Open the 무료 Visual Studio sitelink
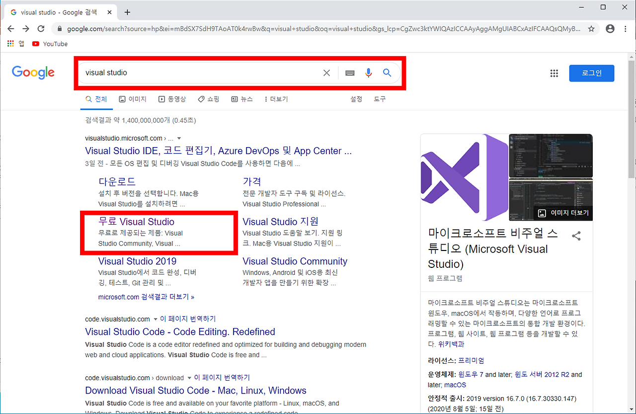Image resolution: width=636 pixels, height=414 pixels. (136, 222)
